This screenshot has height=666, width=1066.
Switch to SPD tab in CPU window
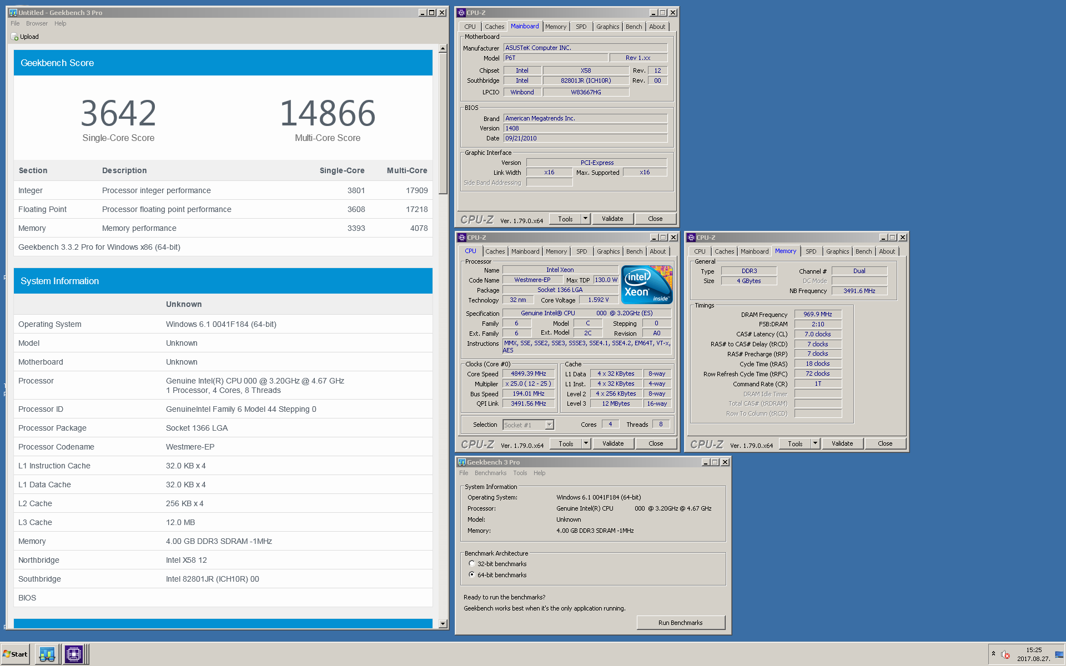(x=581, y=251)
